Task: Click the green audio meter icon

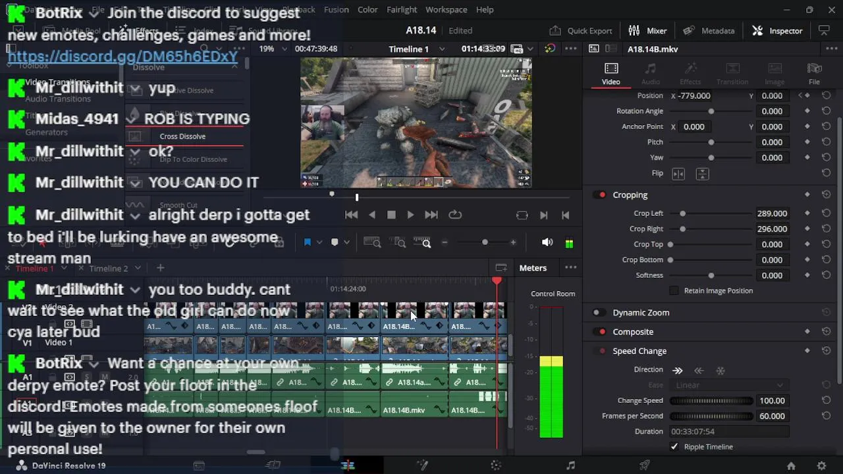Action: [569, 243]
